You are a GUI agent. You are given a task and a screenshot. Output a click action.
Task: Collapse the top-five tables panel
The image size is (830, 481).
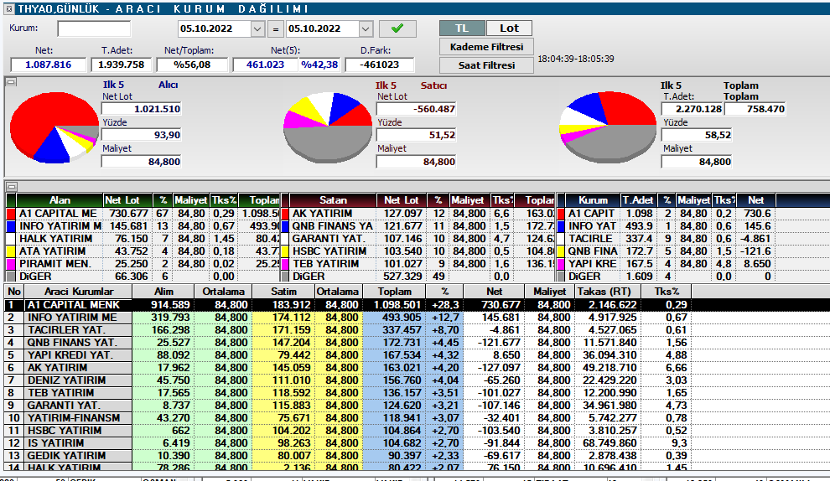(x=11, y=186)
